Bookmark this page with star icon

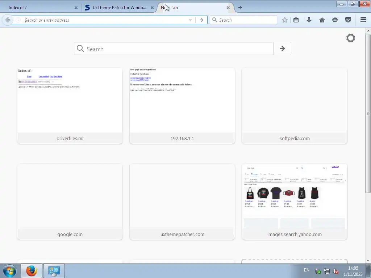pyautogui.click(x=285, y=20)
